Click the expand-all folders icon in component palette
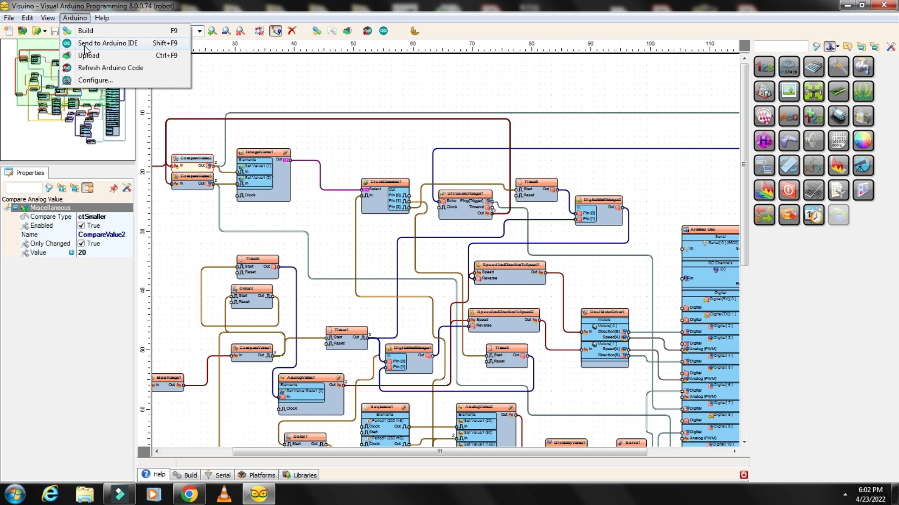Image resolution: width=899 pixels, height=505 pixels. point(861,46)
